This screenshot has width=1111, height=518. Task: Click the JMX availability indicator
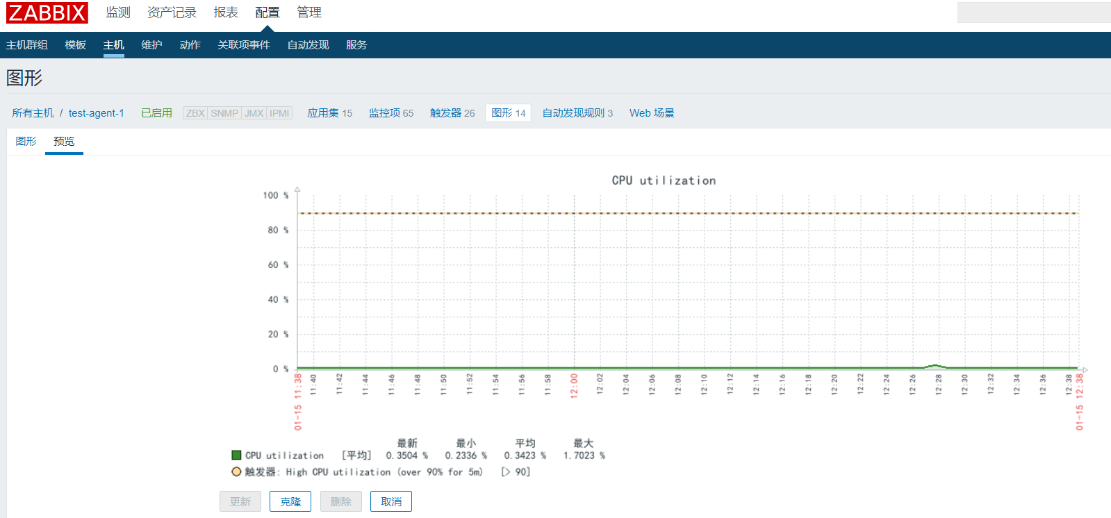tap(254, 113)
